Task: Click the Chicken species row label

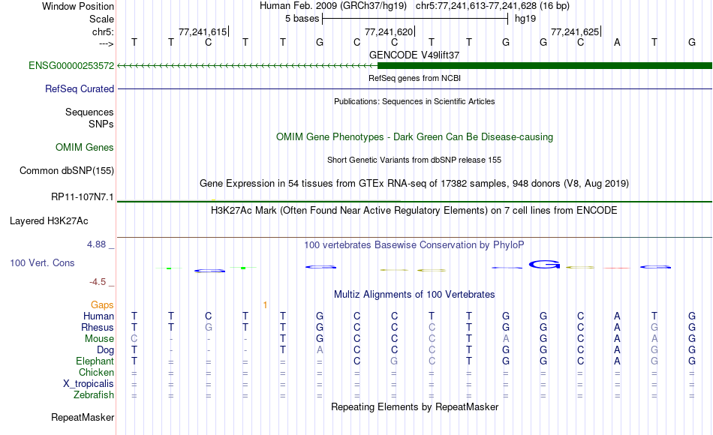Action: click(x=96, y=372)
